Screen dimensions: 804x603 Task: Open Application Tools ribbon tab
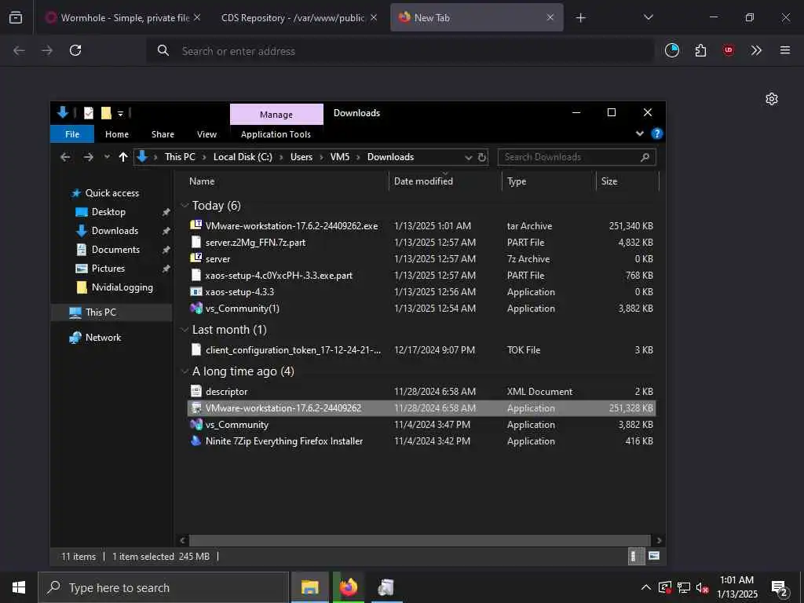276,134
